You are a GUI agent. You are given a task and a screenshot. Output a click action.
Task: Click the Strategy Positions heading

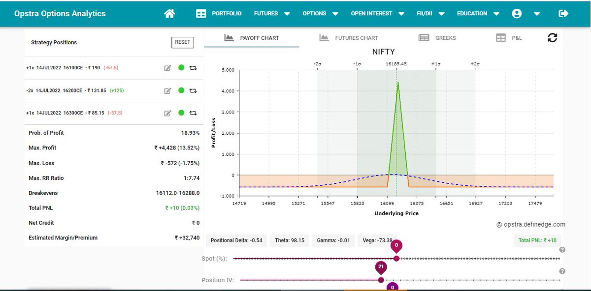pyautogui.click(x=54, y=42)
